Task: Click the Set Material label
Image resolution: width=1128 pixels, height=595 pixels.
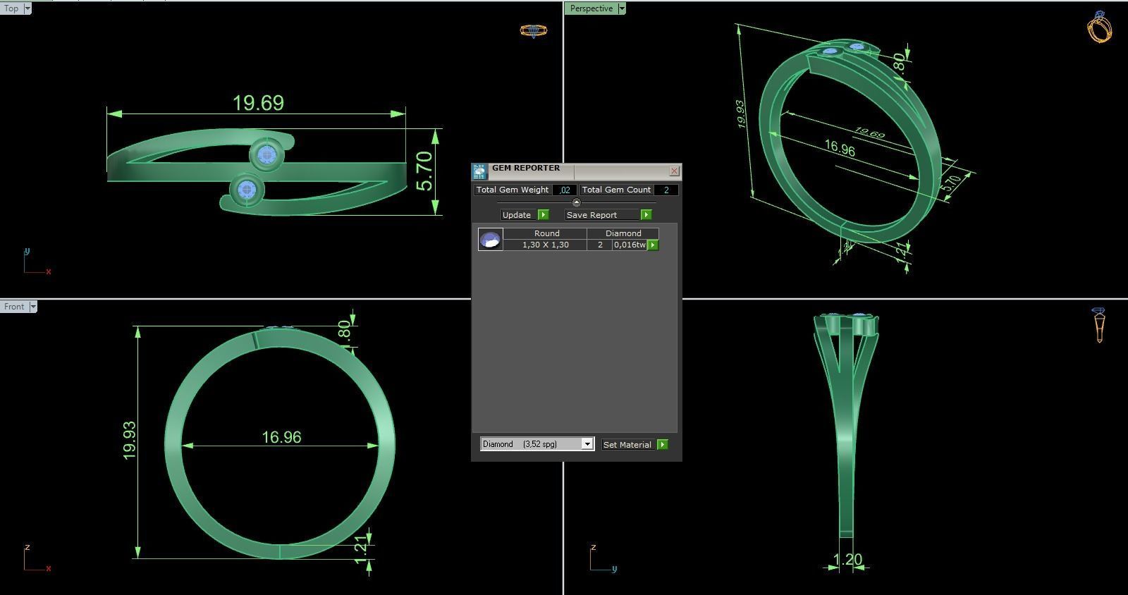Action: point(627,445)
